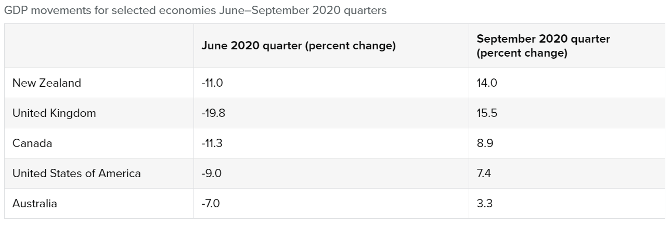This screenshot has height=226, width=671.
Task: Select the New Zealand row label
Action: pos(47,83)
